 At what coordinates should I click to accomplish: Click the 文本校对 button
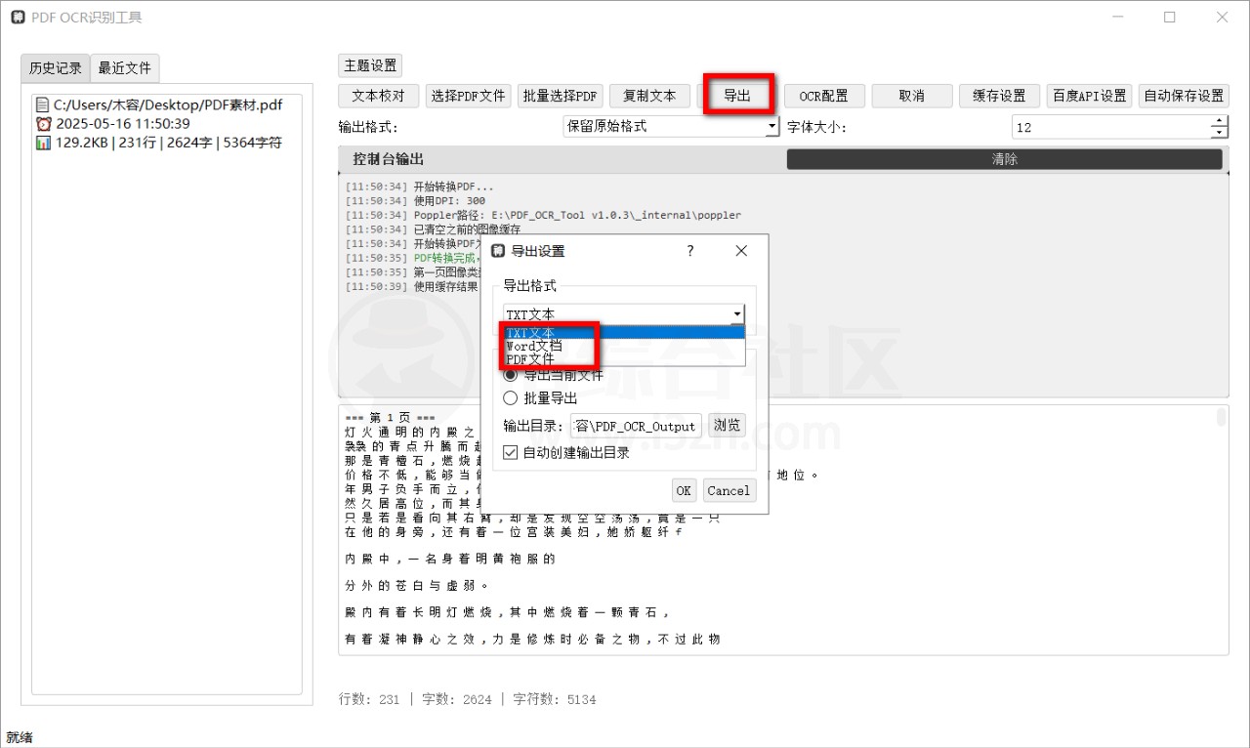click(378, 96)
